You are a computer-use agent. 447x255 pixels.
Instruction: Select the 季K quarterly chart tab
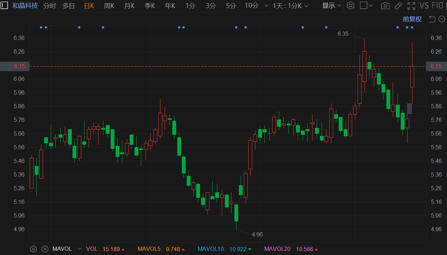[x=150, y=6]
